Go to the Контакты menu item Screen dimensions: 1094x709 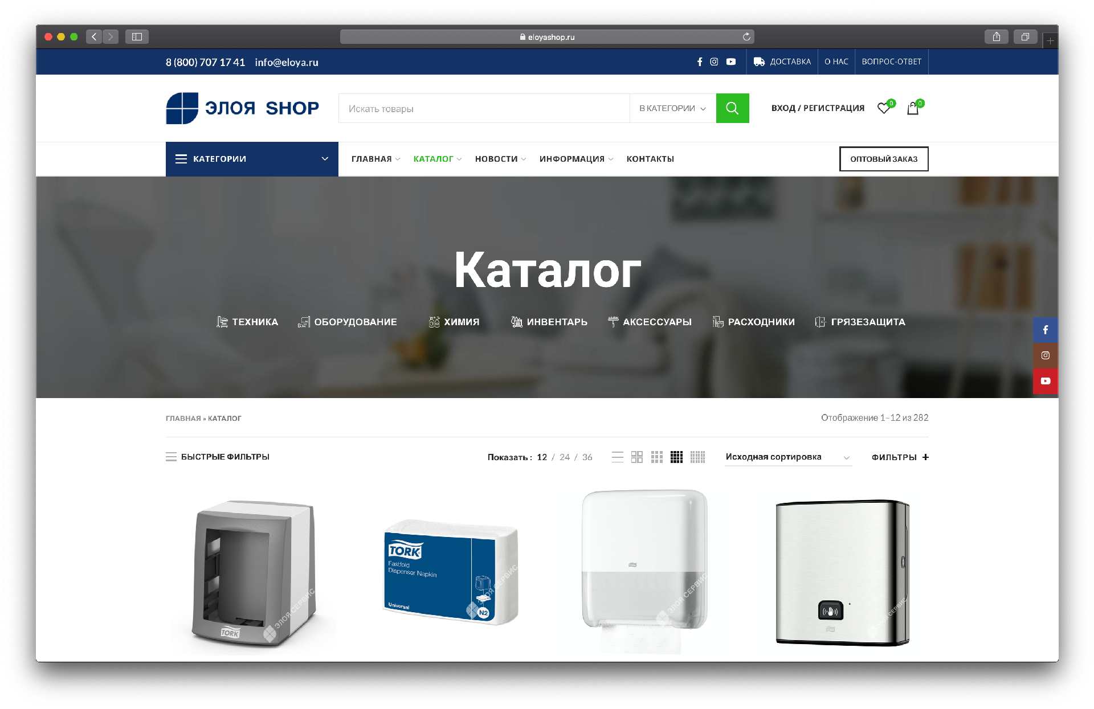point(650,159)
